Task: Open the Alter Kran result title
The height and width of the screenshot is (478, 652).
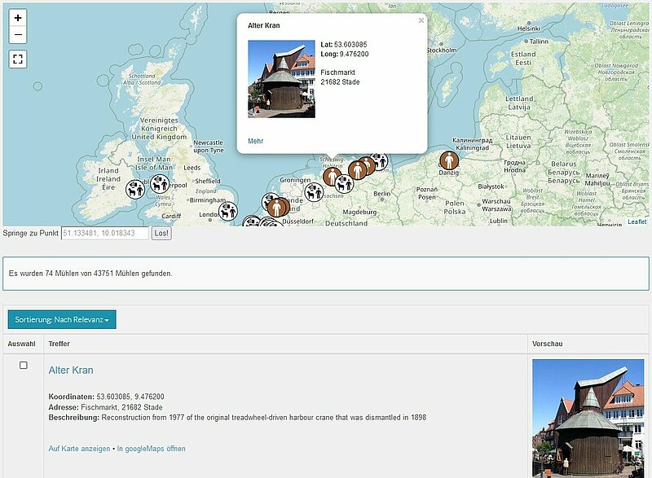Action: click(71, 371)
